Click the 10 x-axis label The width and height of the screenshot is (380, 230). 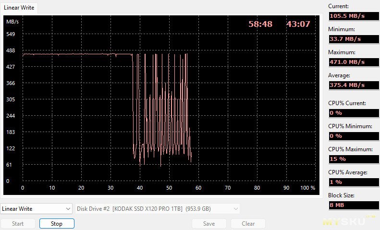[52, 188]
